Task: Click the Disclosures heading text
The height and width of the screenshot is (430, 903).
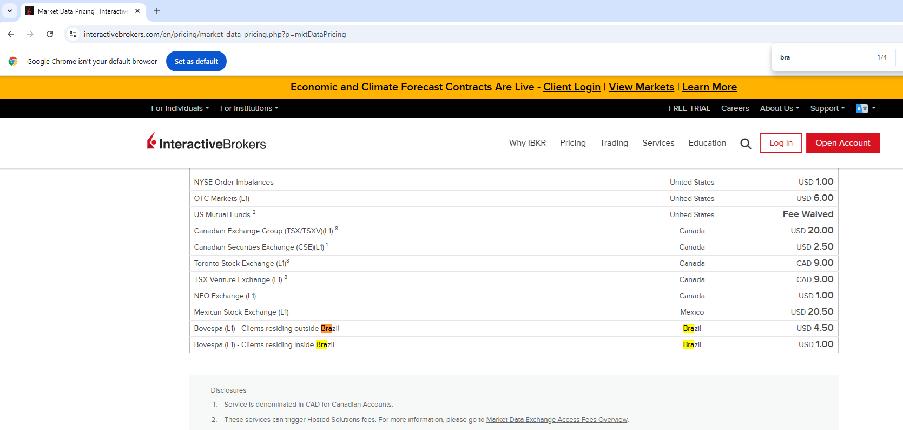Action: 228,390
